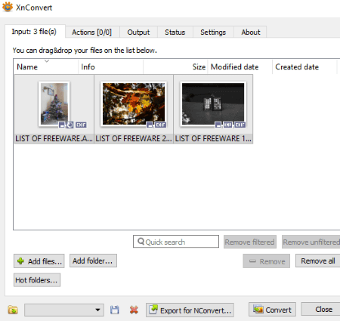This screenshot has width=340, height=321.
Task: Sort by Modified date column header
Action: (x=240, y=67)
